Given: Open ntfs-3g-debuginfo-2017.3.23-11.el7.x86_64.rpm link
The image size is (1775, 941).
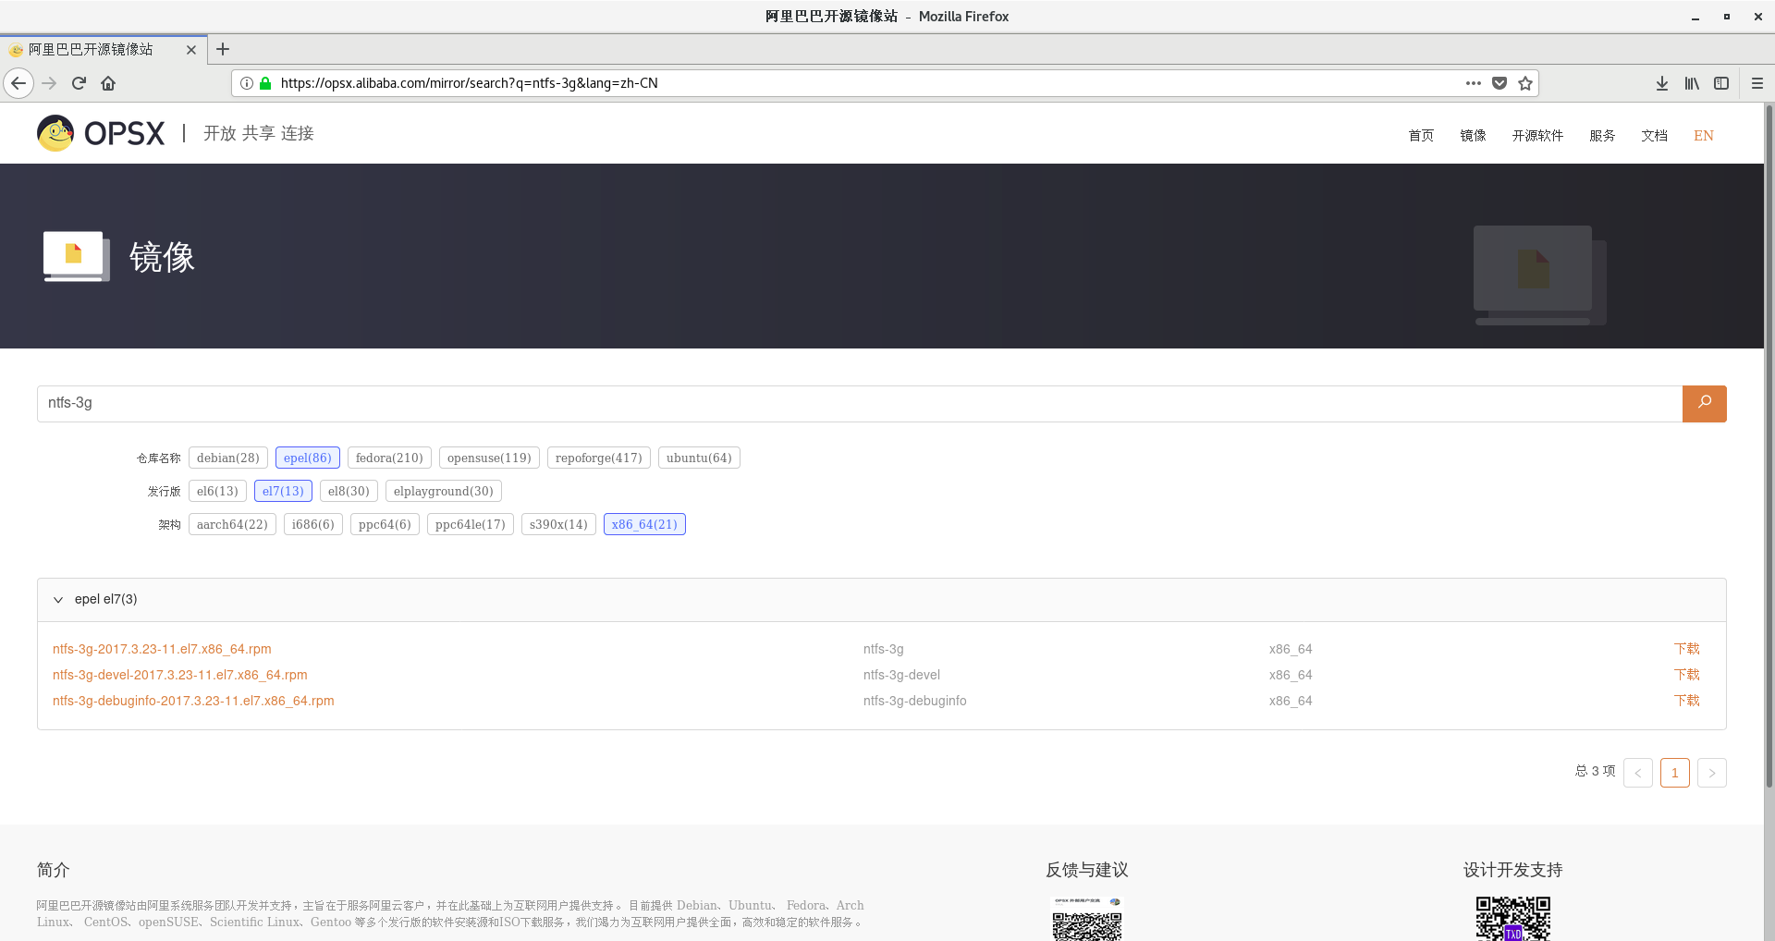Looking at the screenshot, I should (193, 701).
